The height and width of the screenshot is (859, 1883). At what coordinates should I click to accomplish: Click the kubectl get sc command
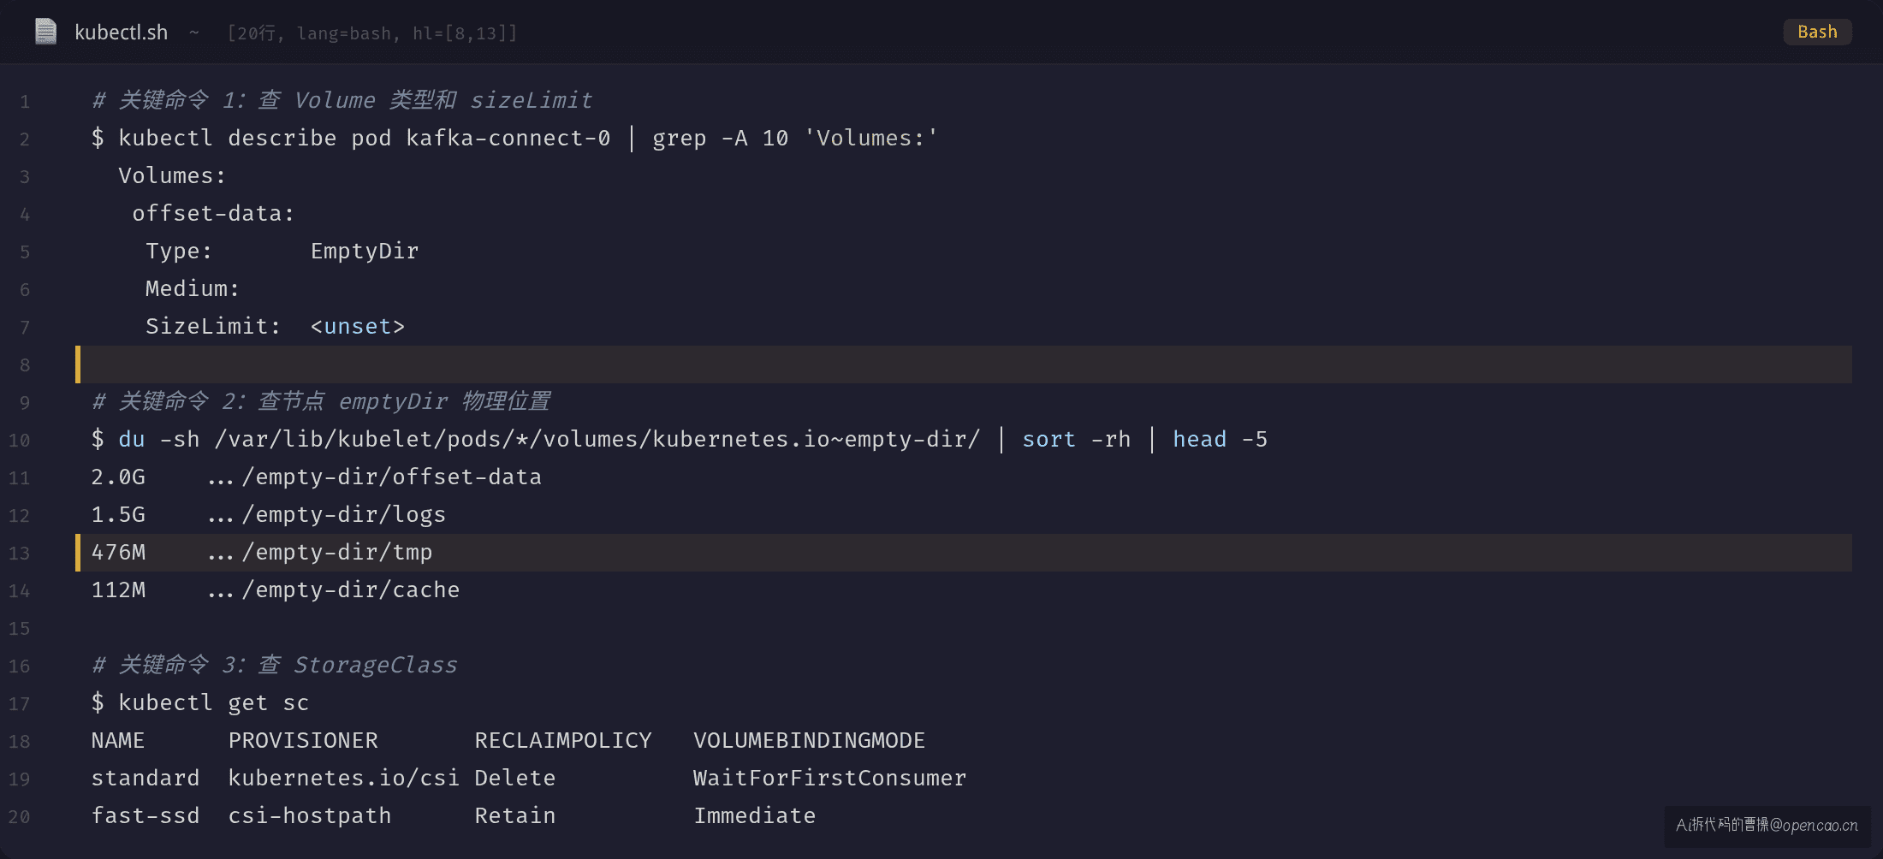(200, 703)
